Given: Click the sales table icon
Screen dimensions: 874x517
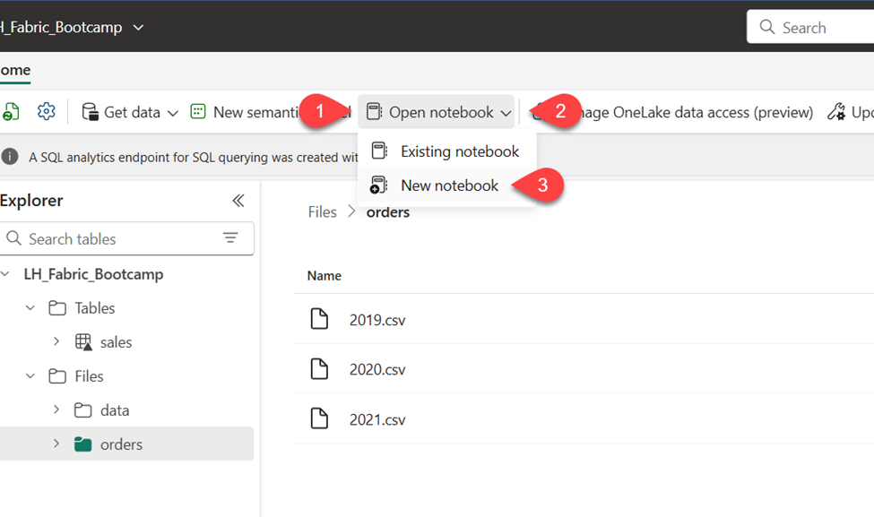Looking at the screenshot, I should click(83, 341).
